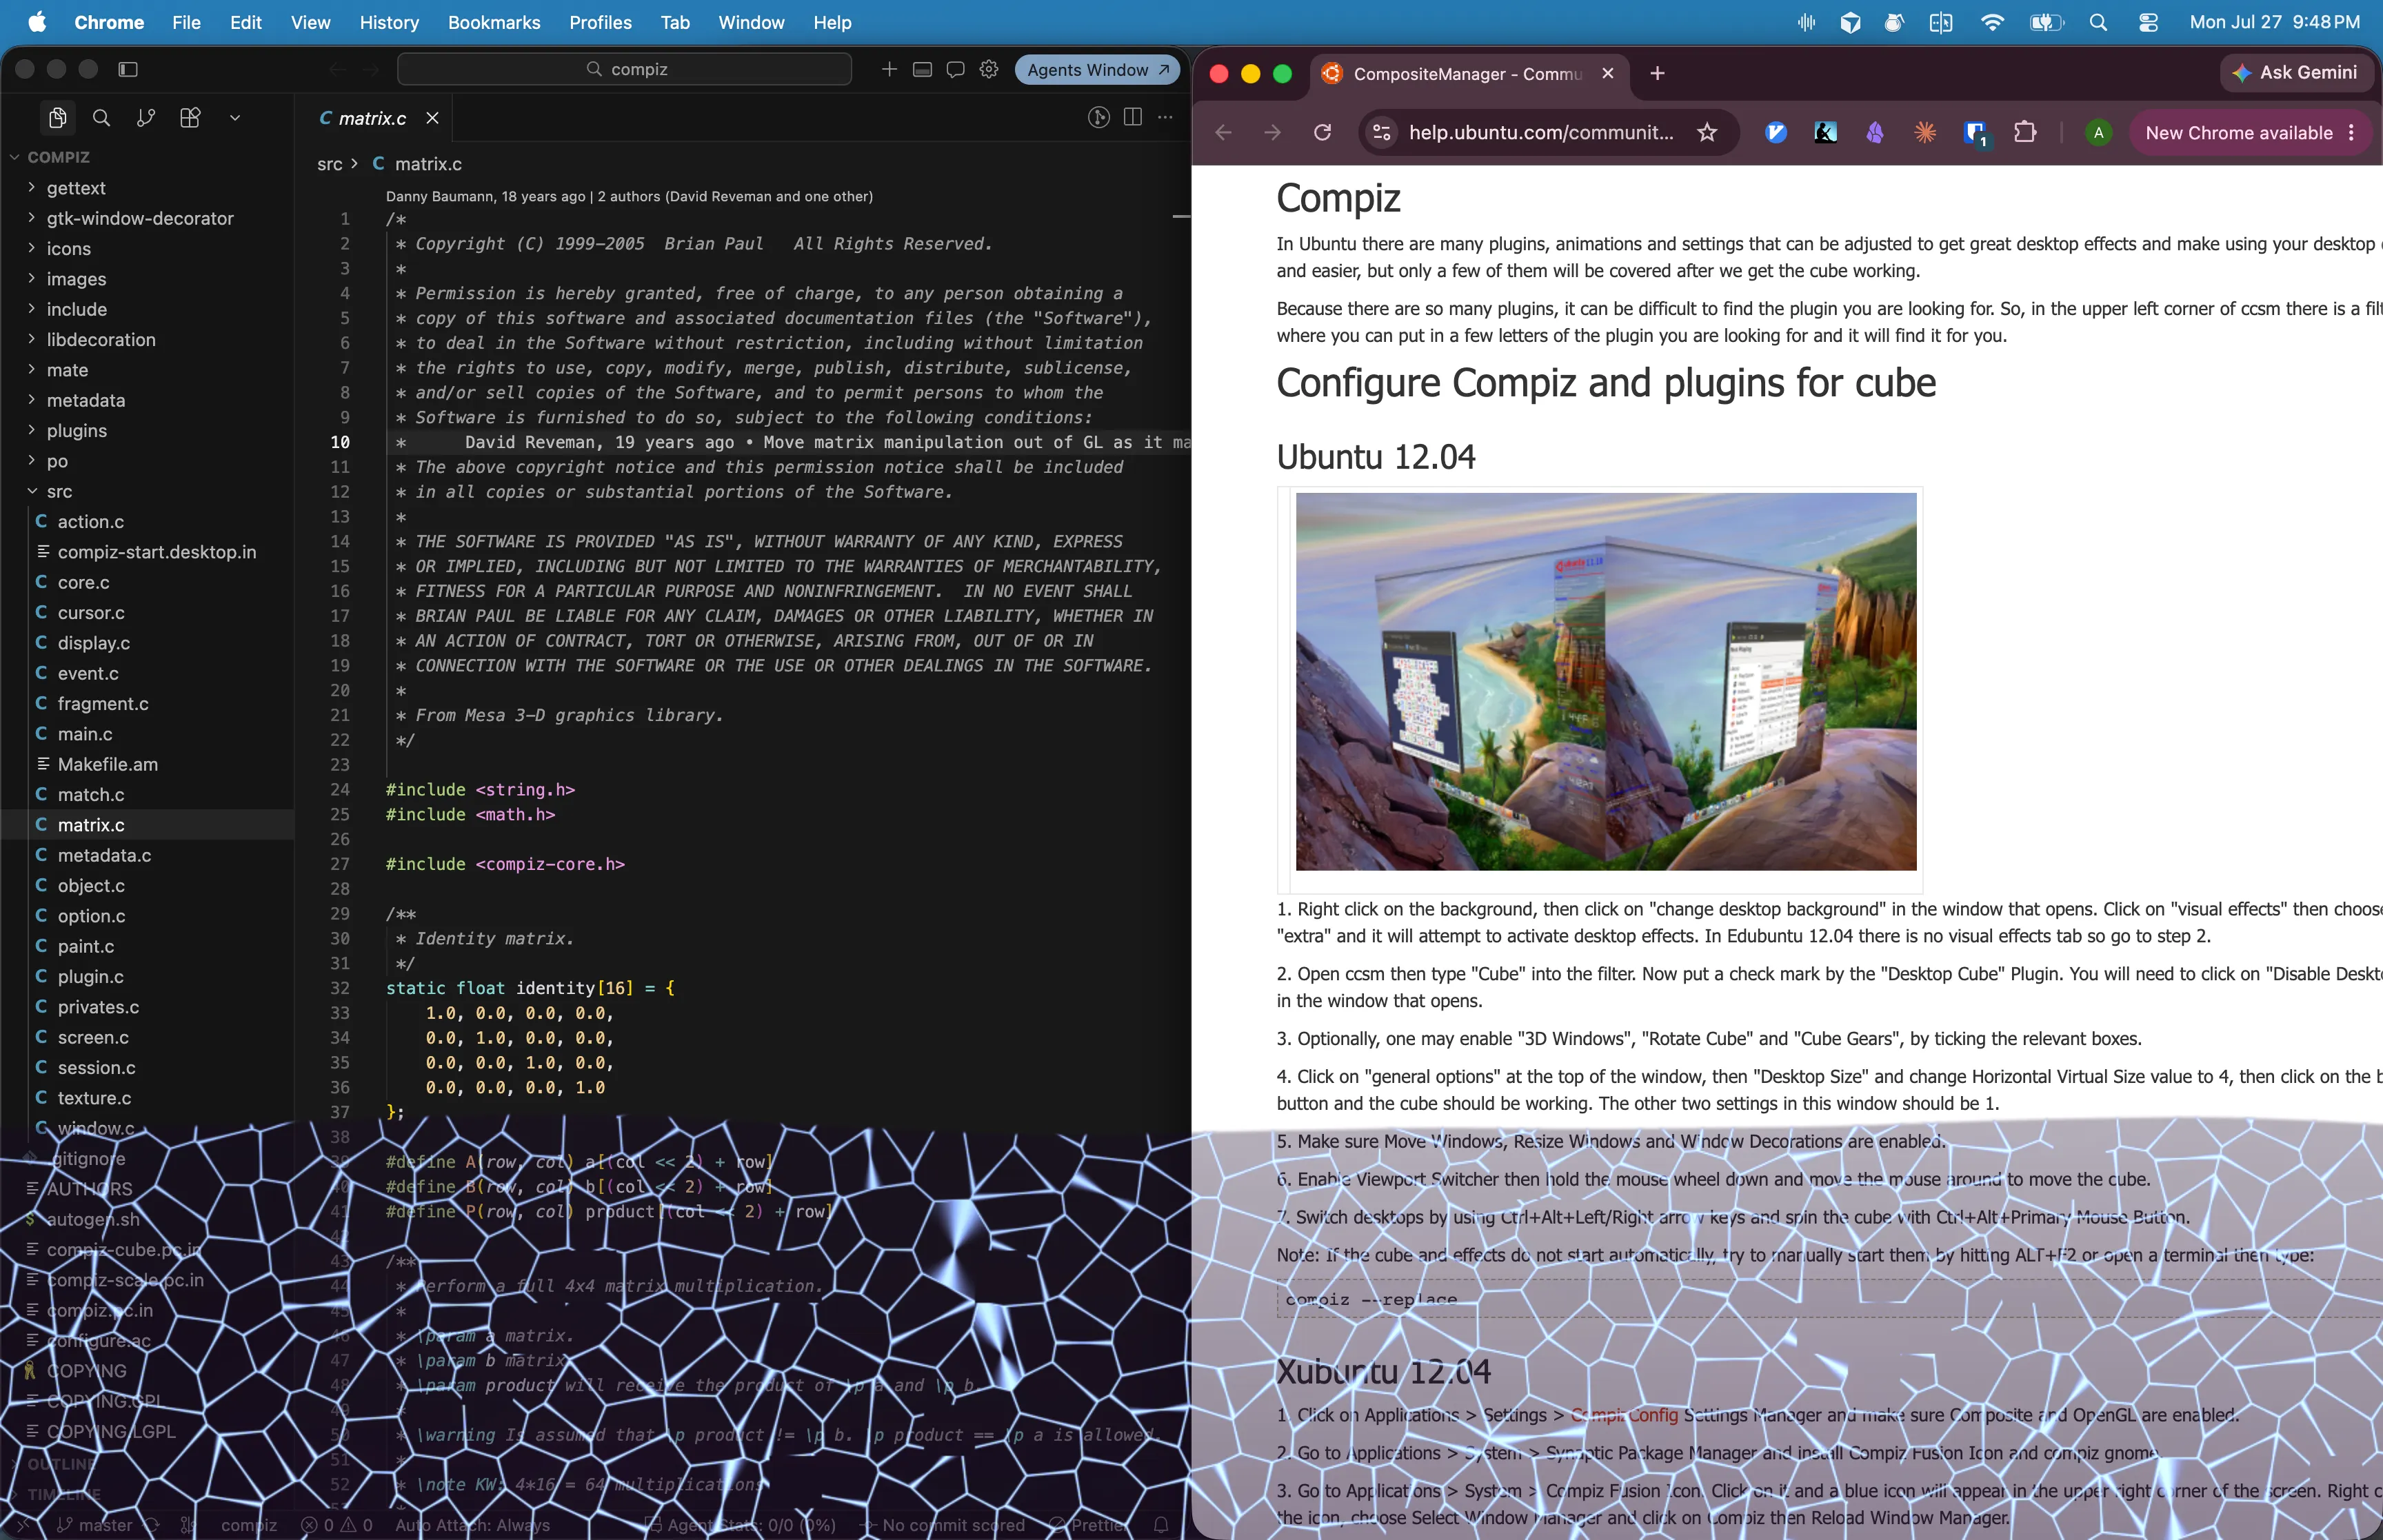Image resolution: width=2383 pixels, height=1540 pixels.
Task: Toggle the editor bottom panel
Action: pos(923,69)
